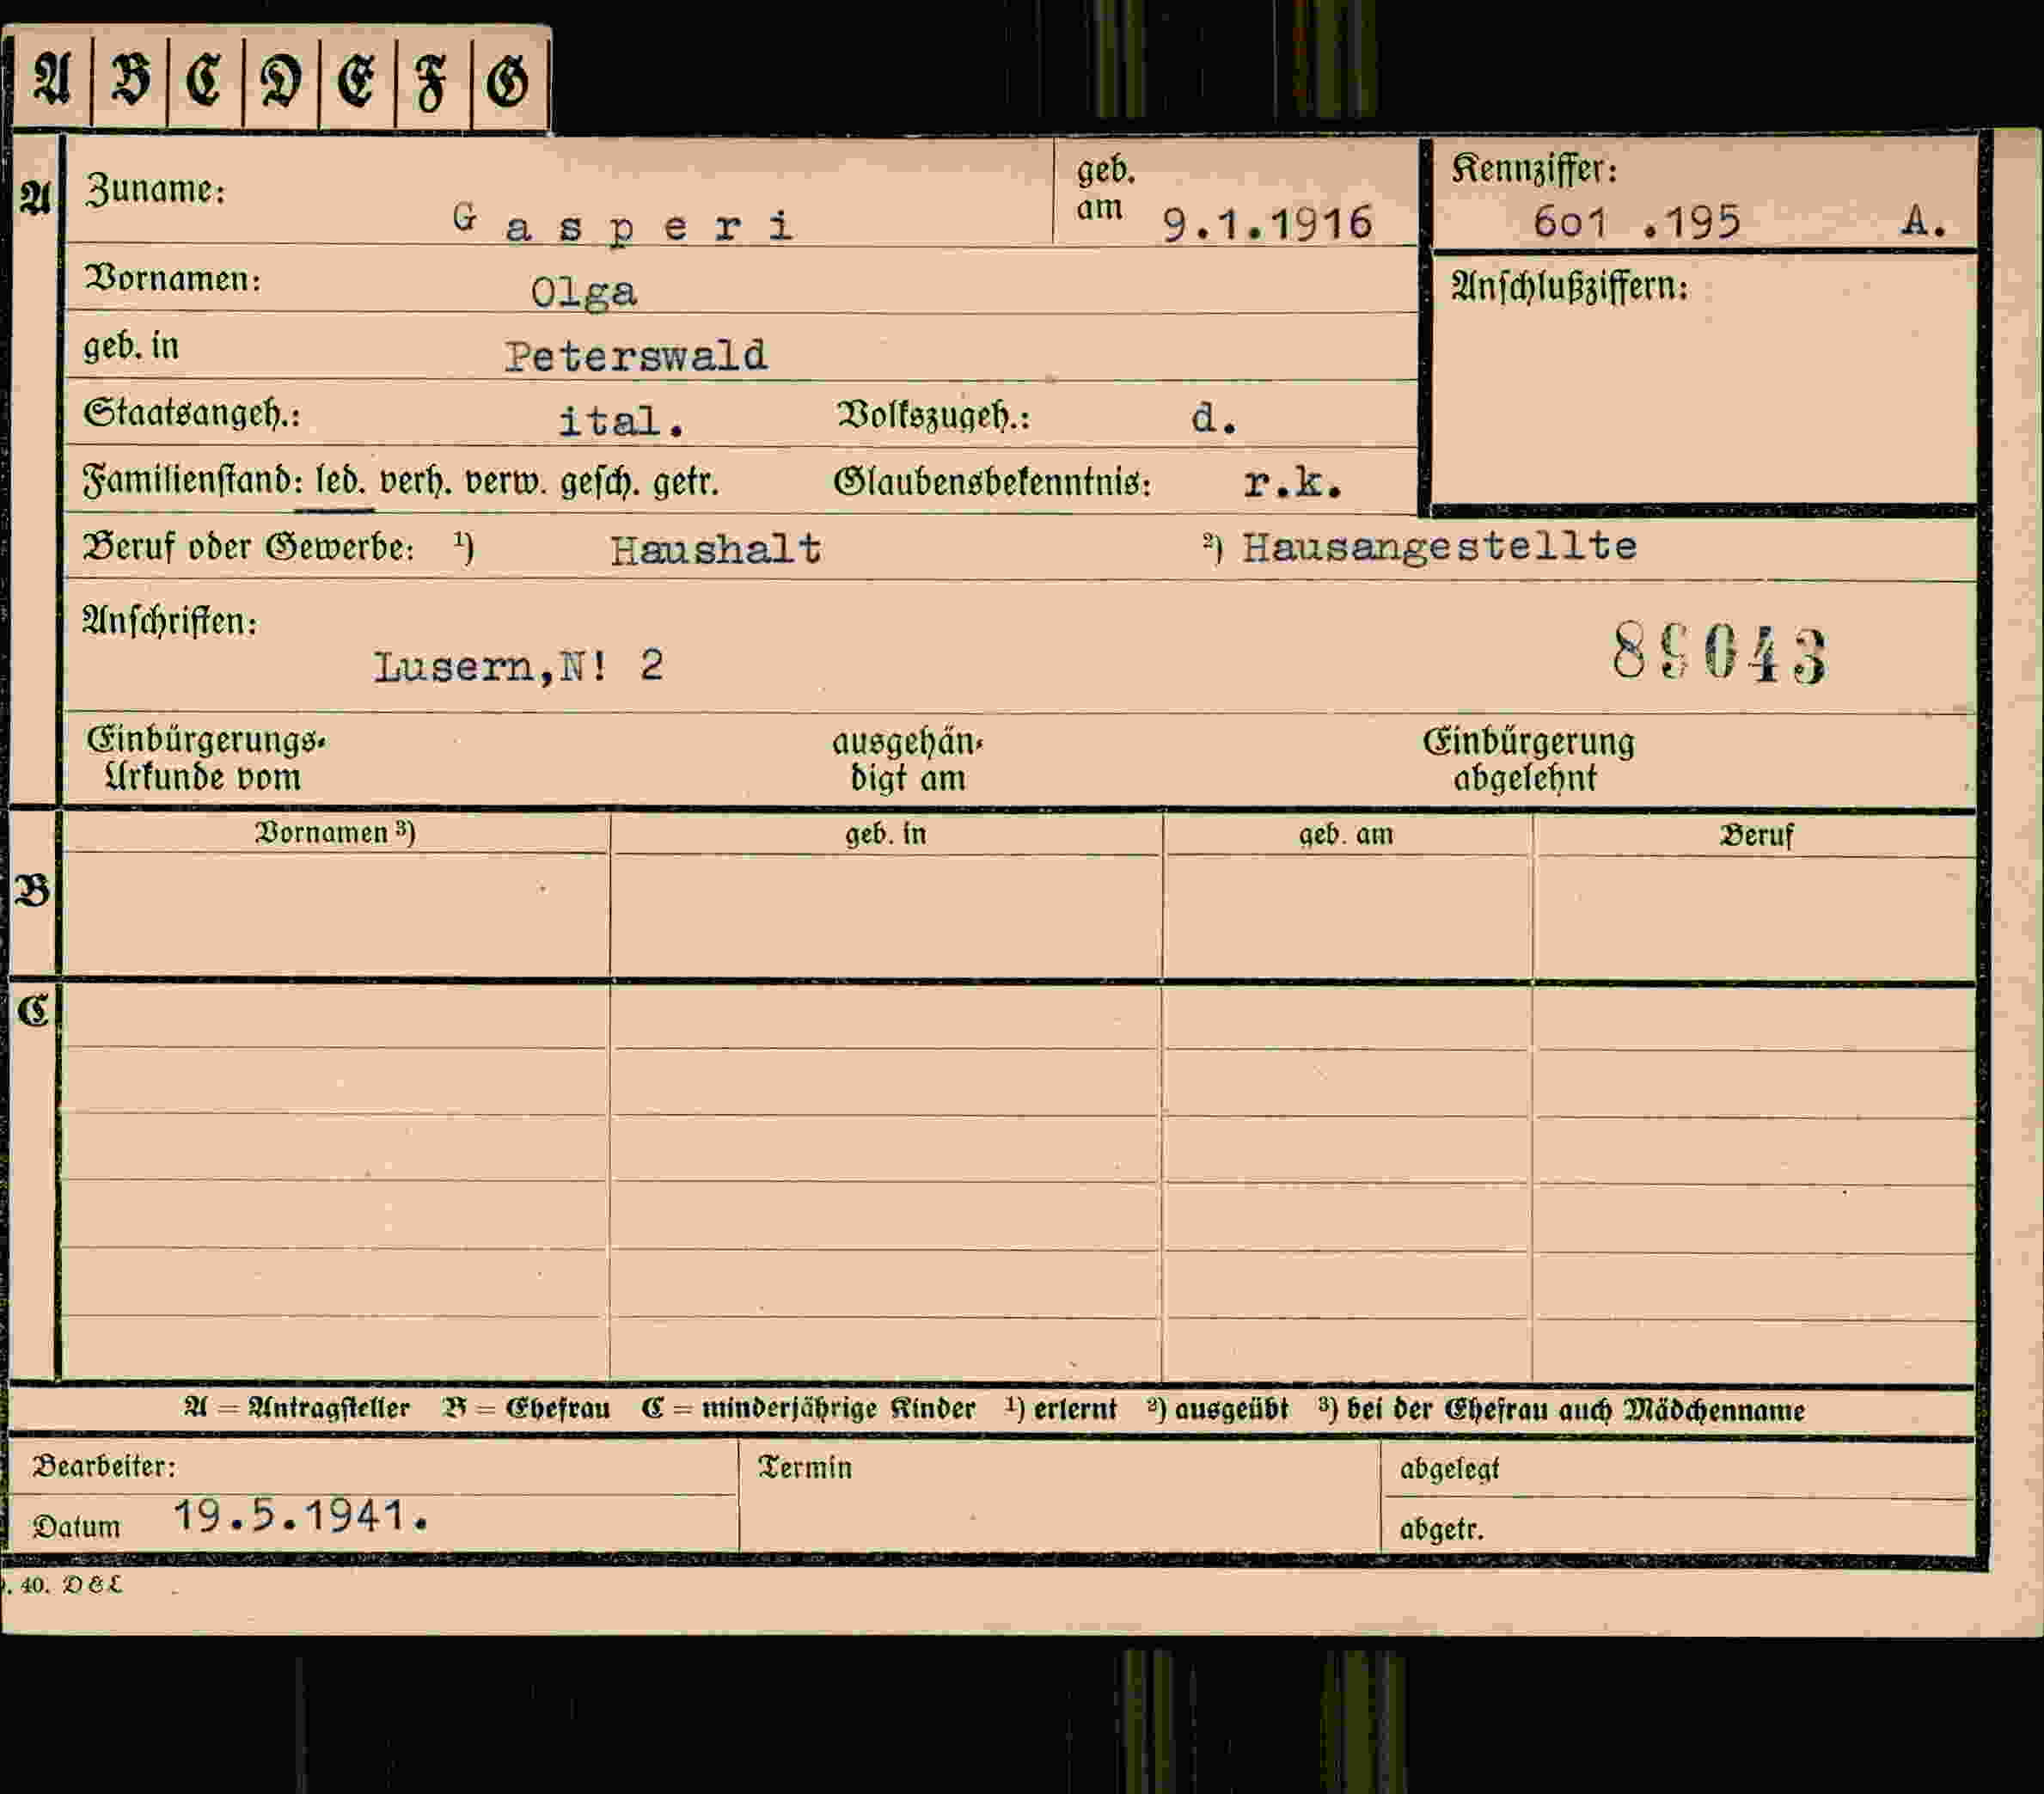Click the footnote '1) erlernt'
This screenshot has width=2044, height=1794.
click(x=1061, y=1409)
